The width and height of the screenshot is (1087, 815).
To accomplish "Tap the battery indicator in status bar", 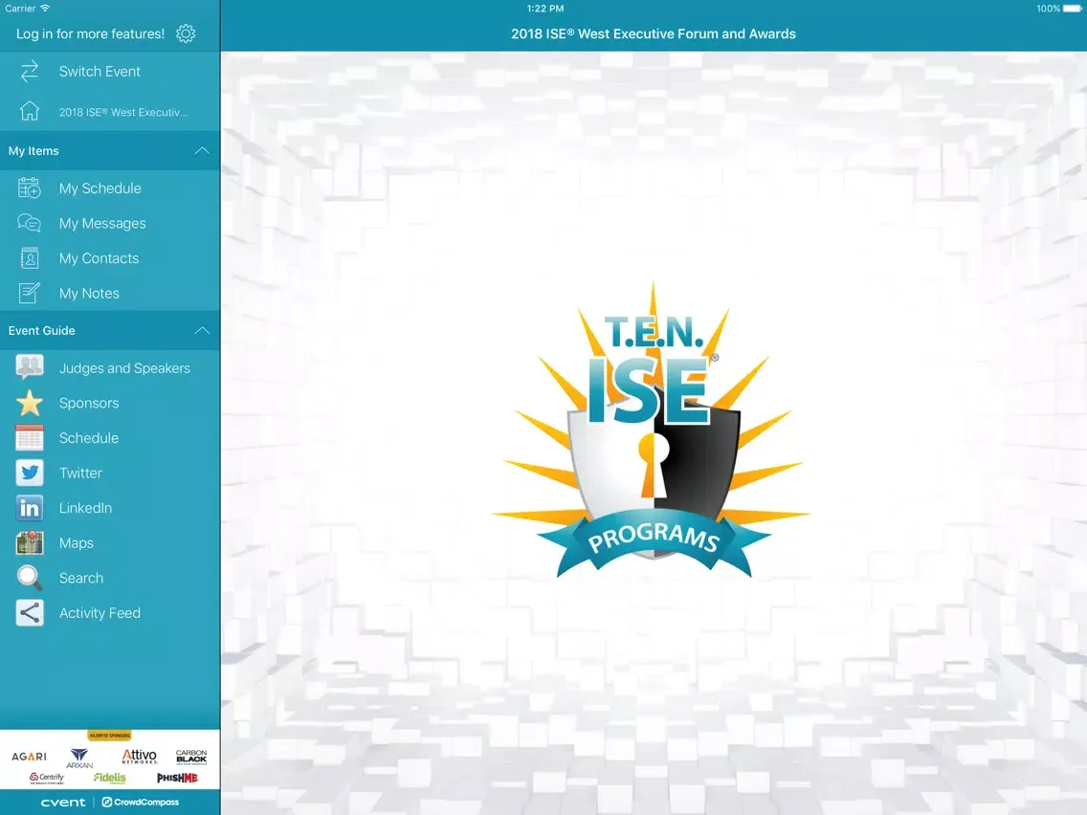I will click(1072, 9).
